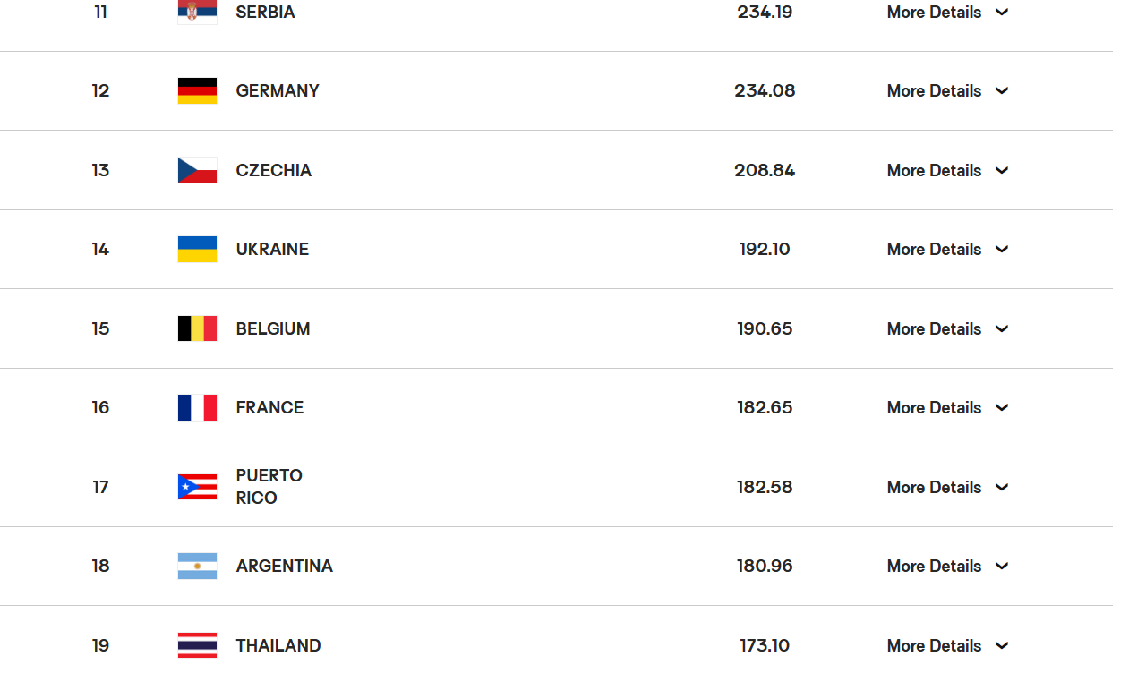
Task: Expand More Details for Germany
Action: click(947, 90)
